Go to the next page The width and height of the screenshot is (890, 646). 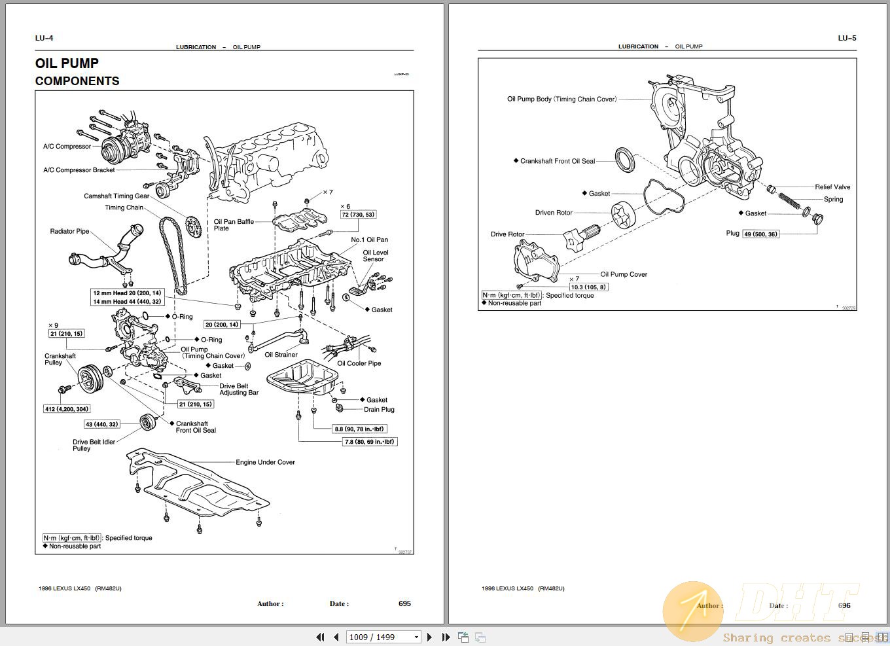429,637
